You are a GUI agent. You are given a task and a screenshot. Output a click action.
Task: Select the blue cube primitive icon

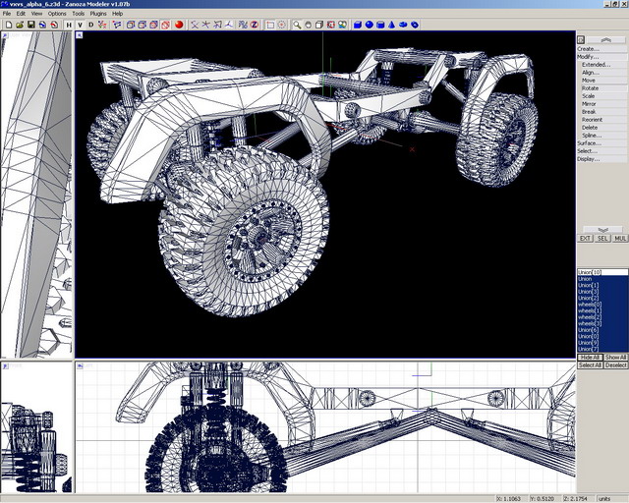click(x=358, y=25)
